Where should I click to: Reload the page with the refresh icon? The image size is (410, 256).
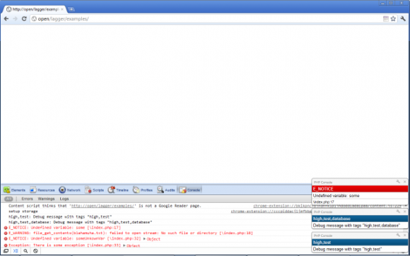(x=24, y=19)
